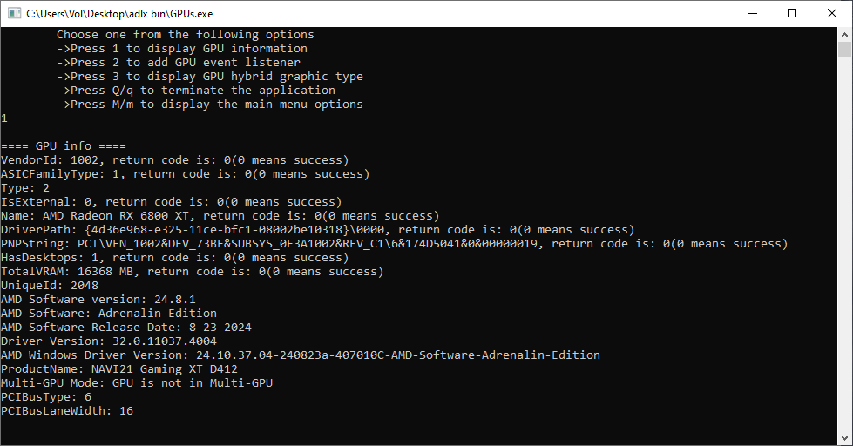
Task: Click the "Press 3" hybrid graphic type option
Action: tap(210, 77)
